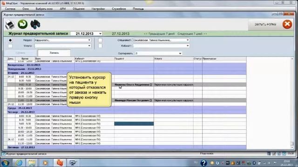Open the Общение menu
The height and width of the screenshot is (167, 298).
(x=79, y=9)
